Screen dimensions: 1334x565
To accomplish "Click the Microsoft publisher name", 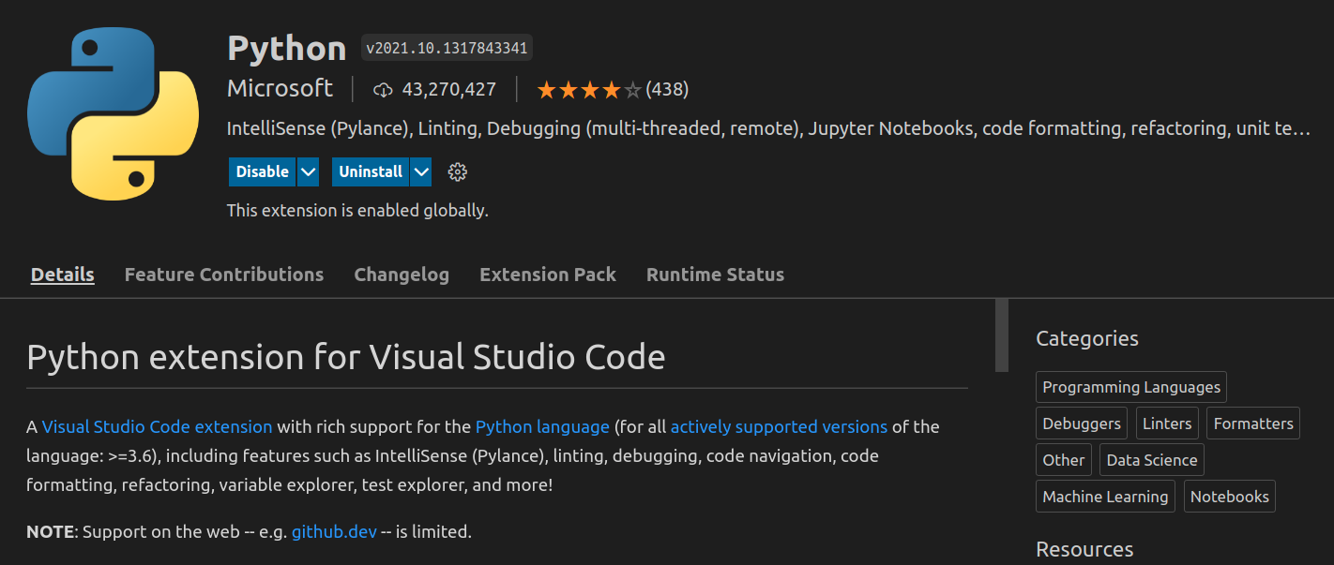I will click(280, 89).
